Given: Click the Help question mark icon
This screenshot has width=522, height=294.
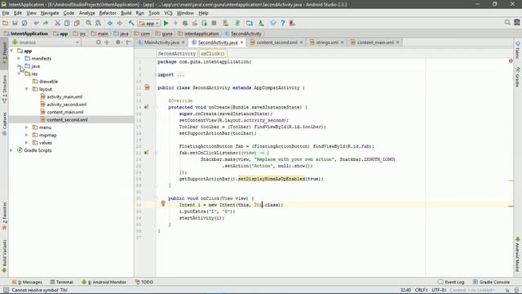Looking at the screenshot, I should click(x=283, y=23).
